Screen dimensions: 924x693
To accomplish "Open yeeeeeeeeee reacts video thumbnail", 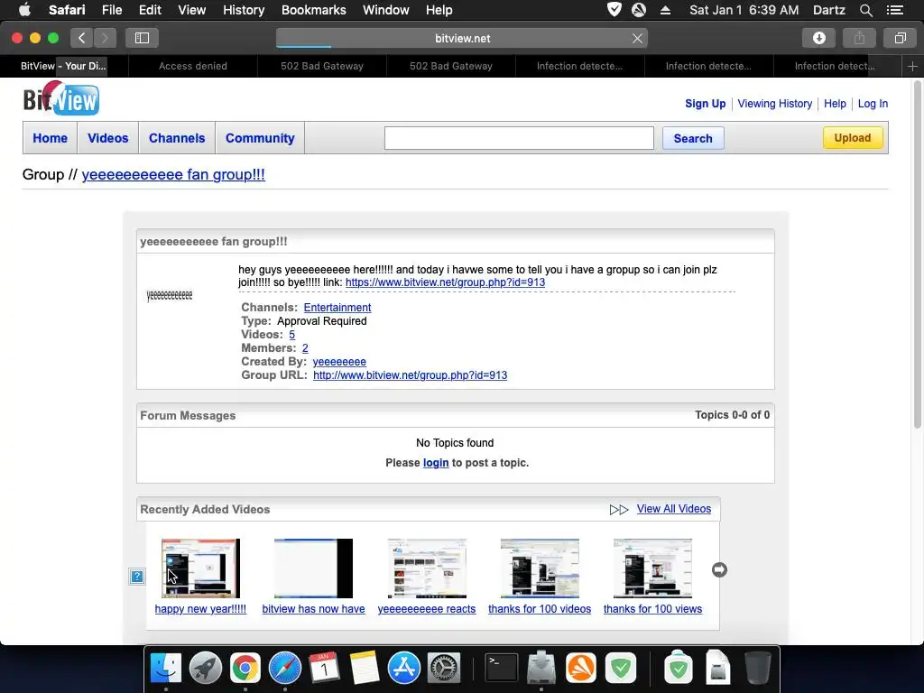I will click(x=427, y=568).
